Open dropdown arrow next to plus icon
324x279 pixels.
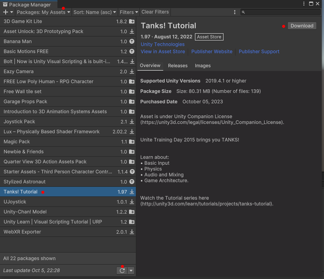12,12
